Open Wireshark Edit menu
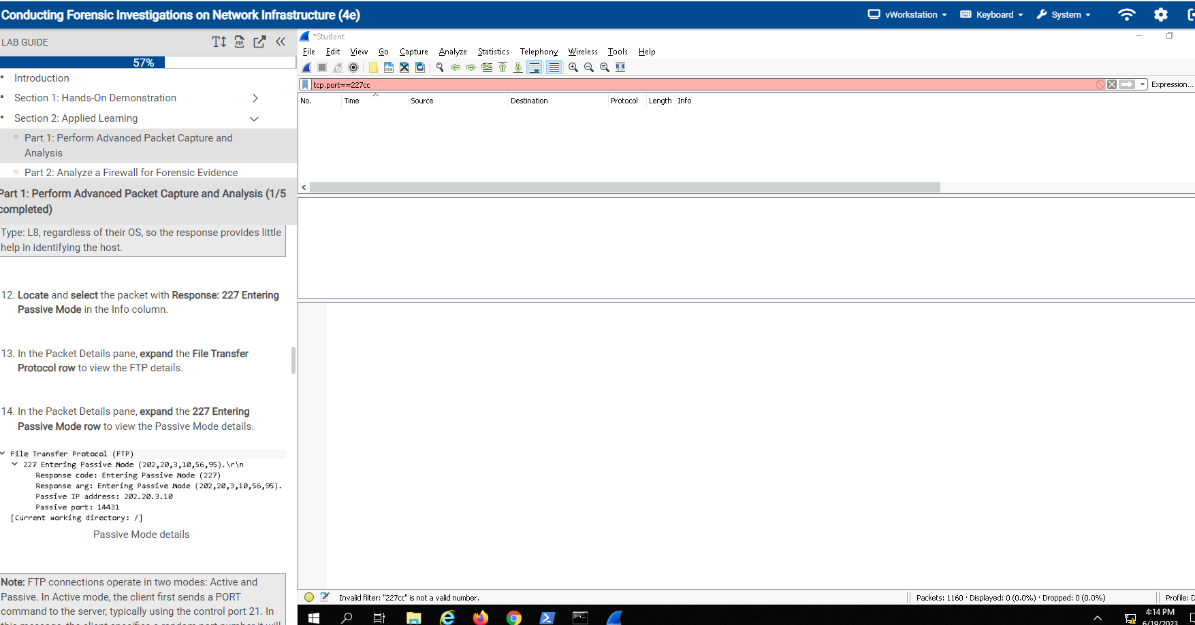The width and height of the screenshot is (1195, 625). pos(333,52)
